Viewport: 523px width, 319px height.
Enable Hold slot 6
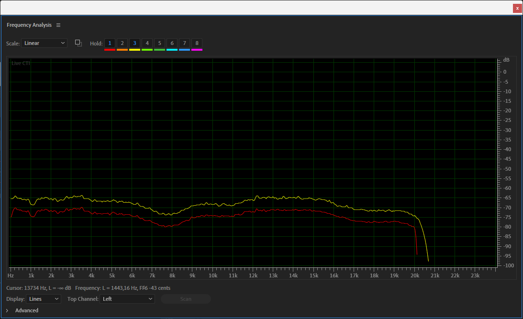tap(172, 43)
